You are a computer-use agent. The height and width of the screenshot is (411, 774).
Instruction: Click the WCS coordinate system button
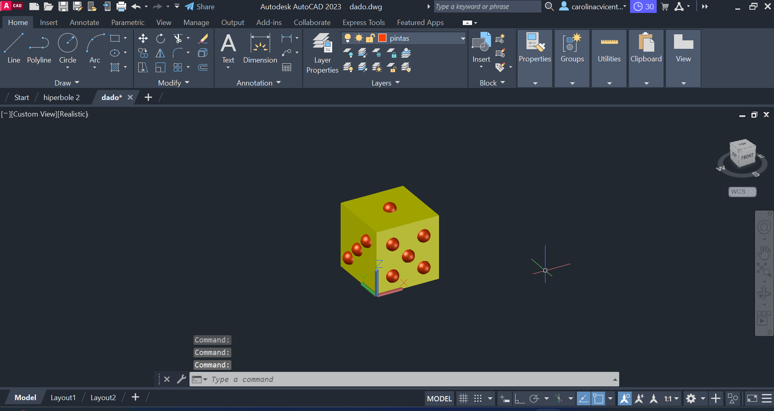pos(742,192)
